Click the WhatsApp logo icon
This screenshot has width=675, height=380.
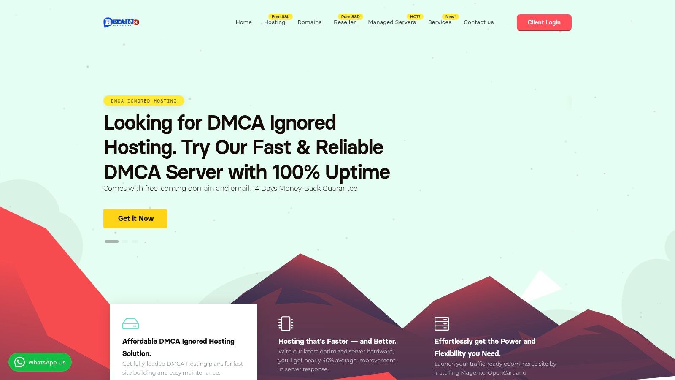[x=19, y=362]
